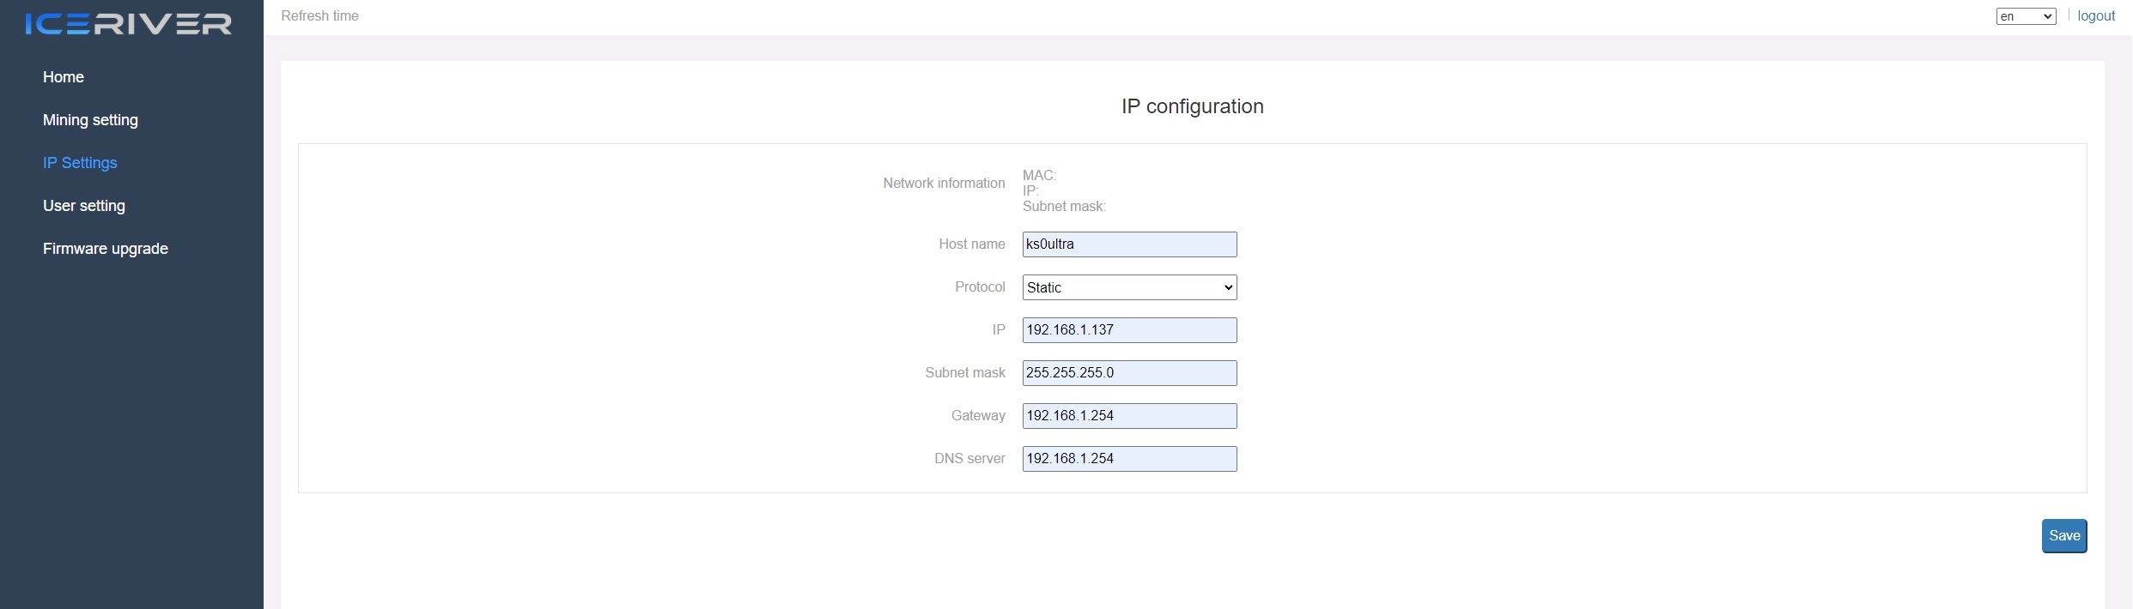This screenshot has height=609, width=2133.
Task: Click the Refresh time text
Action: [x=319, y=16]
